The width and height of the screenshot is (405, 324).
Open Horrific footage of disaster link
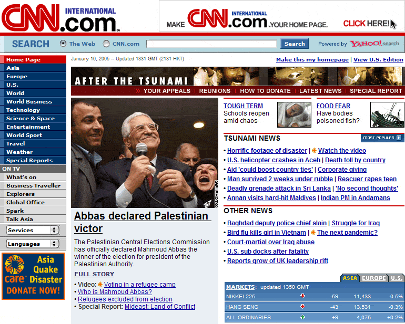pos(267,151)
